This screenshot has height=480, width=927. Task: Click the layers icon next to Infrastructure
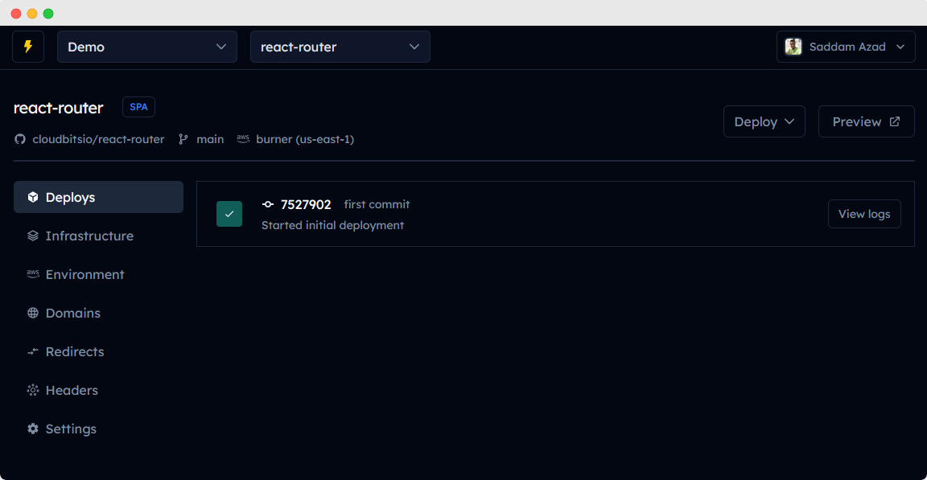click(x=32, y=236)
